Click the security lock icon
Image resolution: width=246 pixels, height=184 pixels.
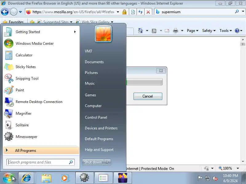click(x=125, y=12)
